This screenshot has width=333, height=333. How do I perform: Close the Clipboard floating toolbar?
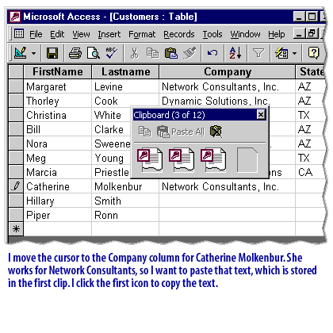(x=261, y=115)
